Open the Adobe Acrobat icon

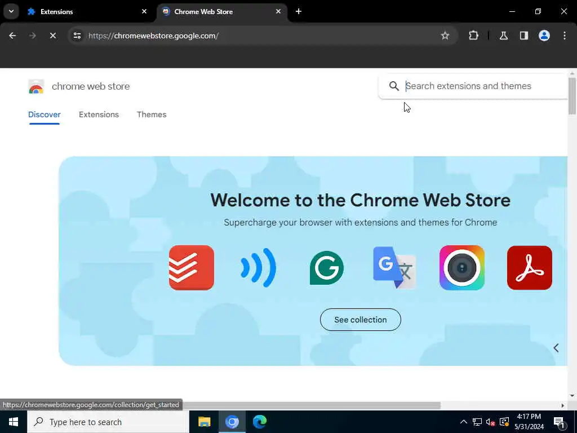[530, 268]
